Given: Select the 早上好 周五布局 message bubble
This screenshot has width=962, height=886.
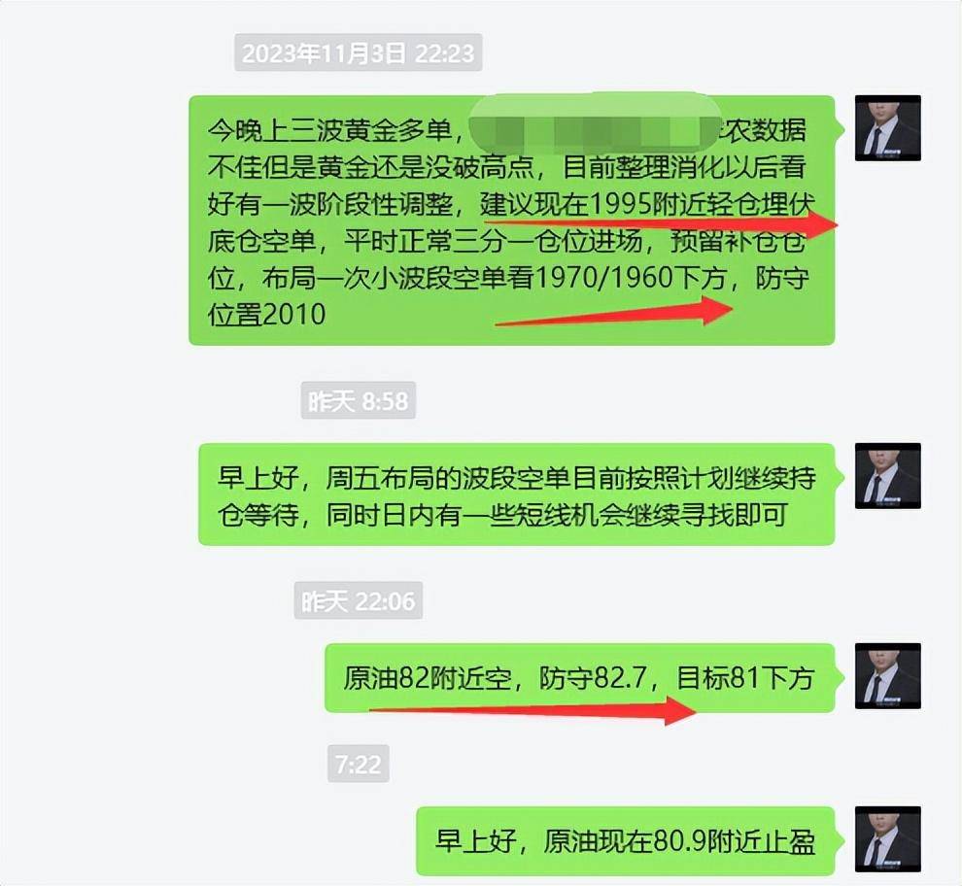Looking at the screenshot, I should [517, 494].
